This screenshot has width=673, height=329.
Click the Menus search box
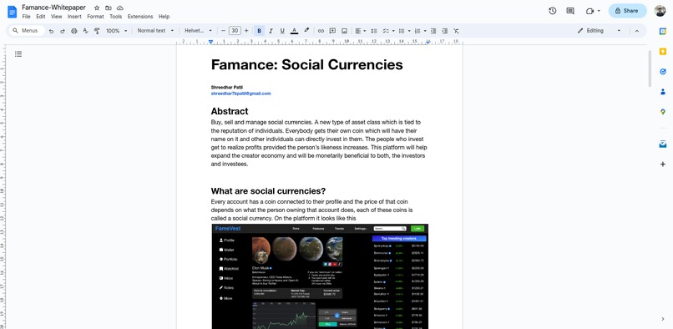27,31
